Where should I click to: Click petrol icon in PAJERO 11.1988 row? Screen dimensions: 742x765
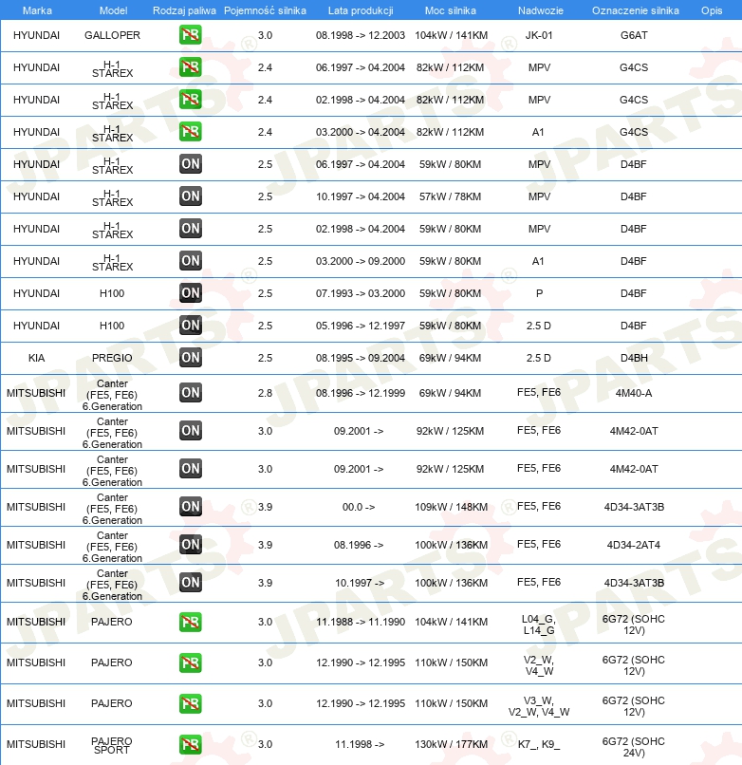[x=191, y=622]
